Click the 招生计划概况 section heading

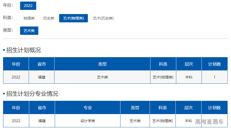(x=23, y=50)
